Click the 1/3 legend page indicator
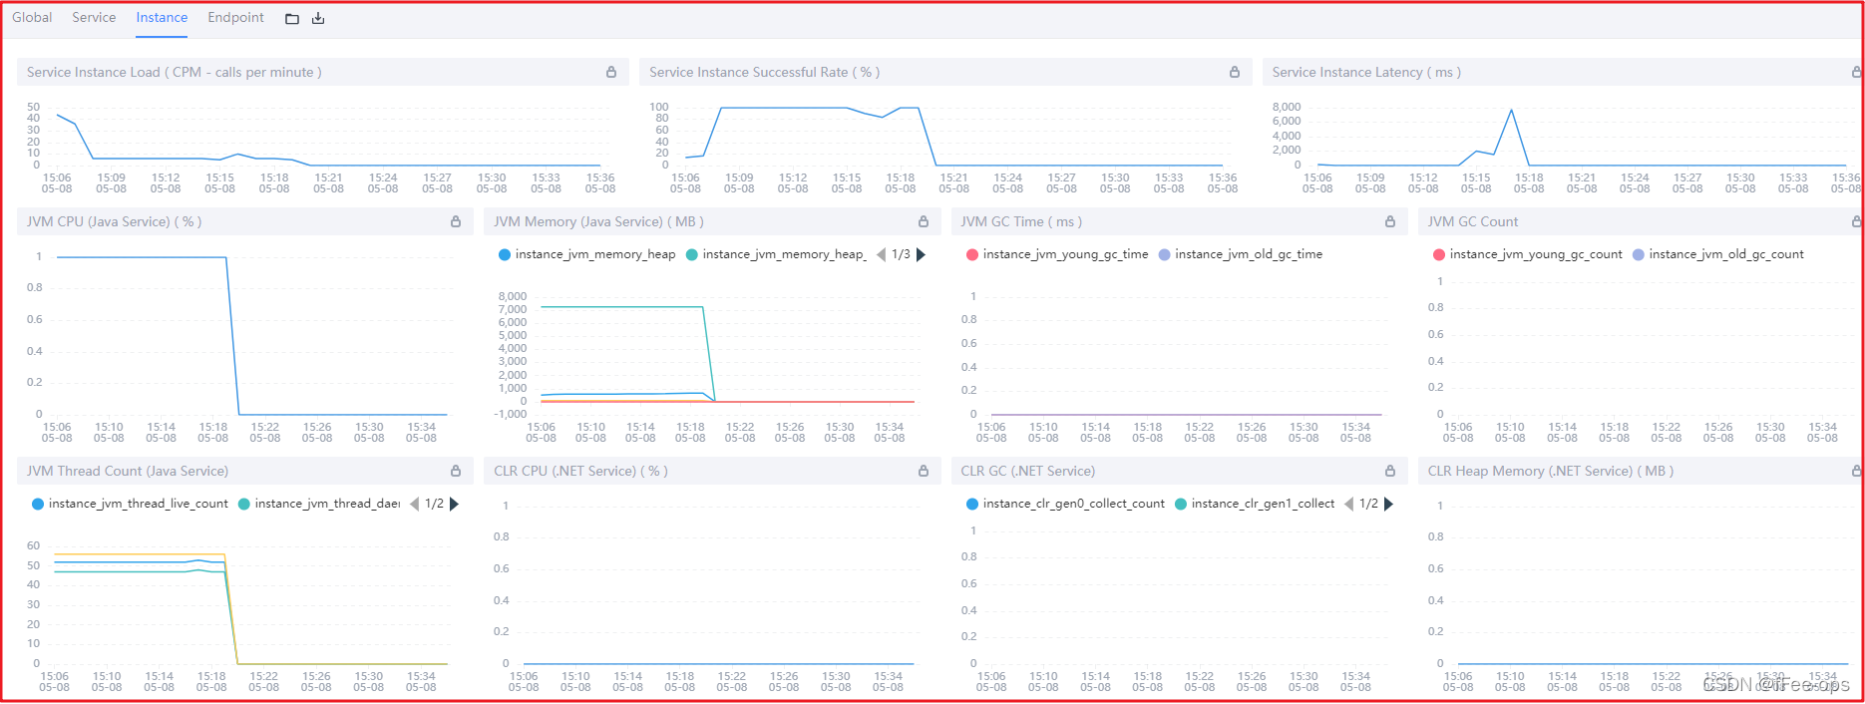The height and width of the screenshot is (704, 1865). (901, 254)
